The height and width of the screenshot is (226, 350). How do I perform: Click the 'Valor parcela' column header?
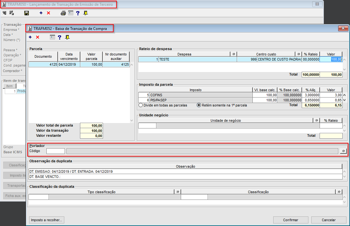pos(91,56)
